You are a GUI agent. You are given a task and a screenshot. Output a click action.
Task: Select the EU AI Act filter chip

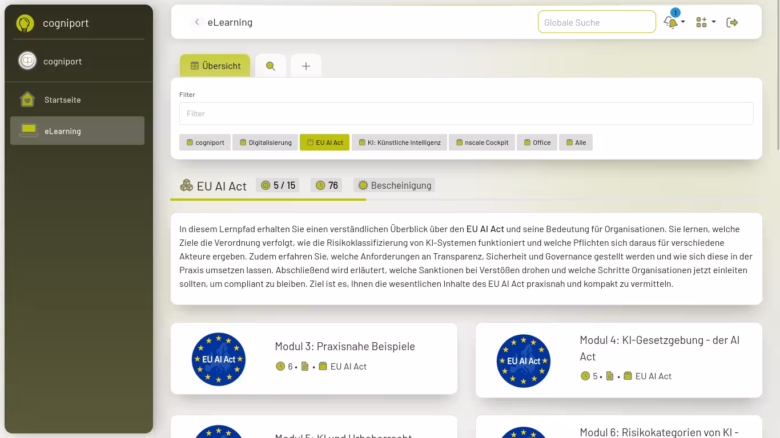[x=325, y=143]
